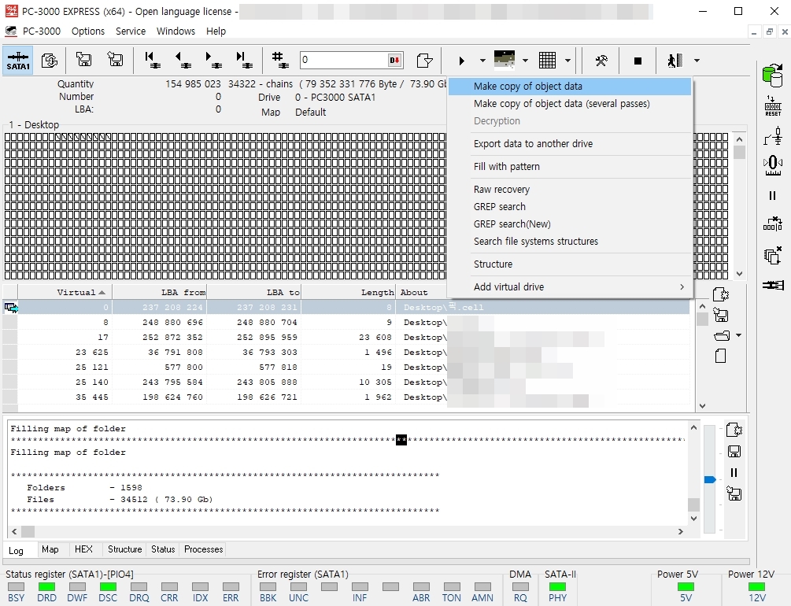Click the save log floppy icon
This screenshot has height=606, width=791.
pos(734,452)
